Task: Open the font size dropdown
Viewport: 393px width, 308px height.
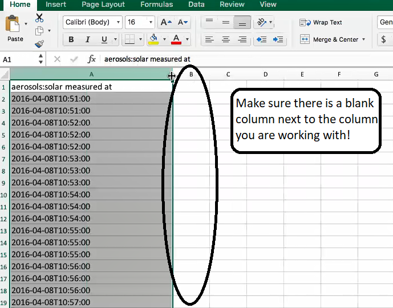Action: [x=151, y=23]
